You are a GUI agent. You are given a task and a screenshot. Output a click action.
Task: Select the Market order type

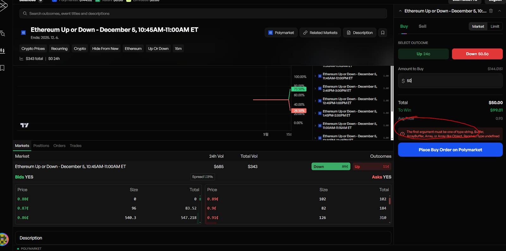click(478, 27)
